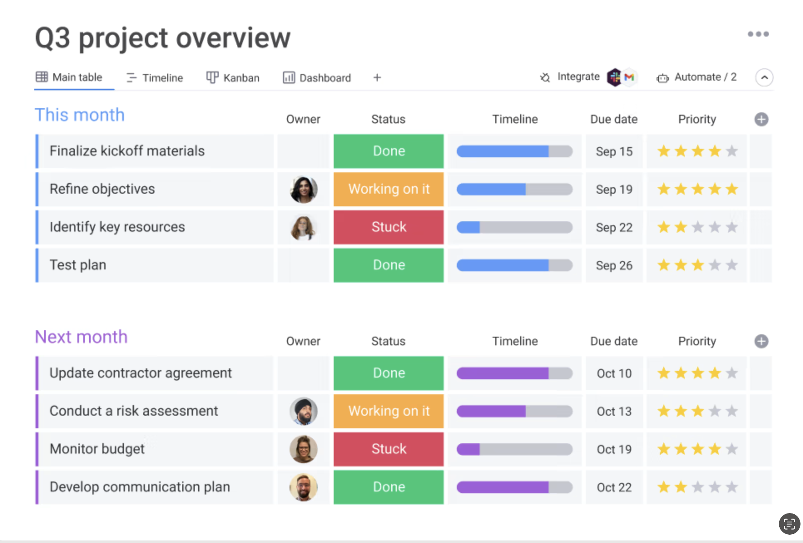This screenshot has width=803, height=543.
Task: Add column in Next month group
Action: (x=761, y=341)
